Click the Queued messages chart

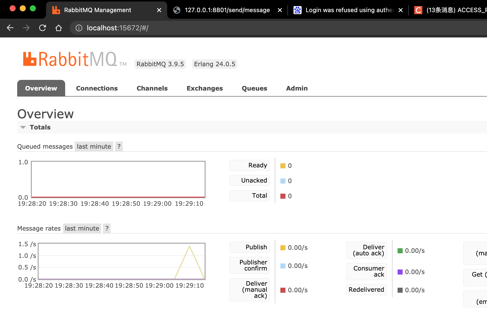click(118, 179)
